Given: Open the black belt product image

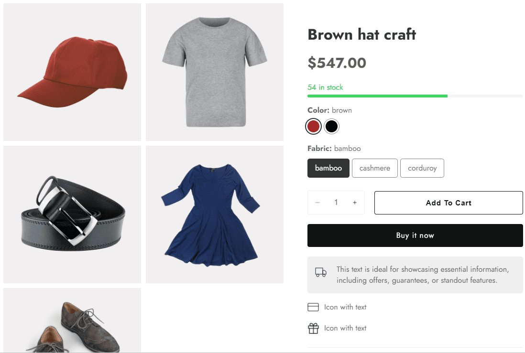Looking at the screenshot, I should coord(72,214).
